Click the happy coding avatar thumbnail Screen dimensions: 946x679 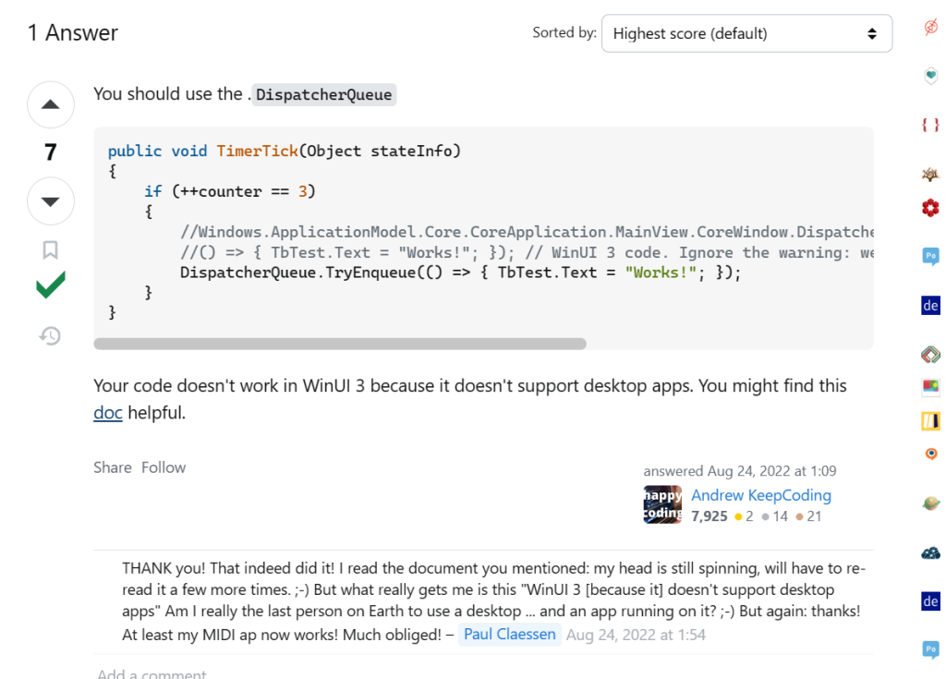pyautogui.click(x=662, y=504)
